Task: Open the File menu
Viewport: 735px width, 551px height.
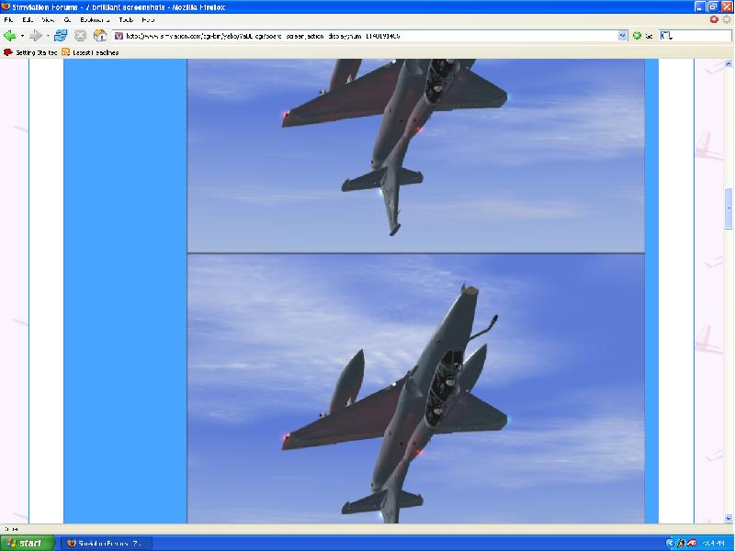Action: tap(9, 19)
